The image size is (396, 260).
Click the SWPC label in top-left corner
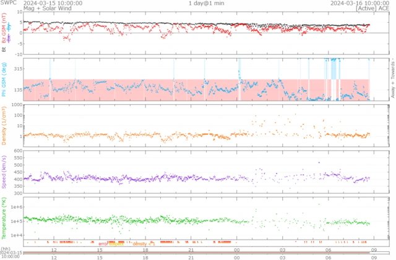9,3
